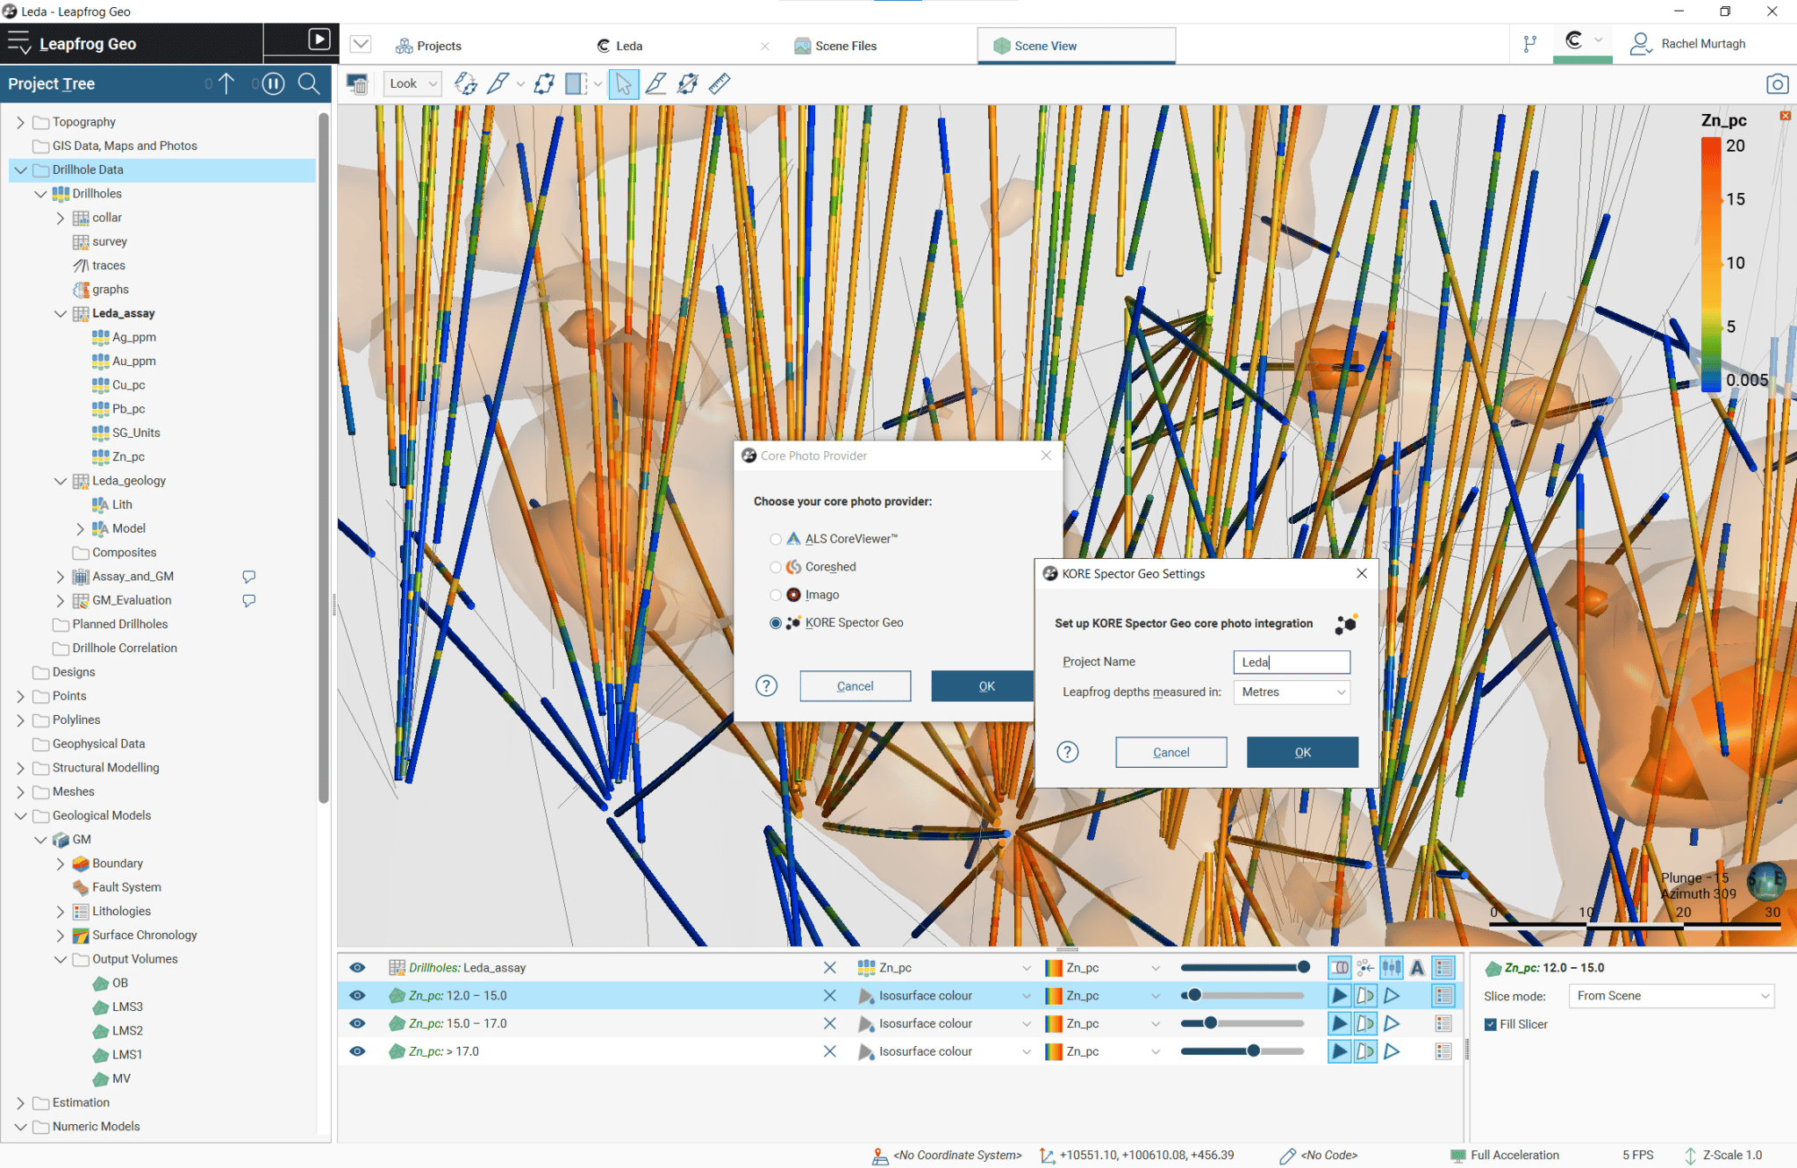Collapse the Output Volumes folder
This screenshot has height=1168, width=1797.
tap(61, 960)
